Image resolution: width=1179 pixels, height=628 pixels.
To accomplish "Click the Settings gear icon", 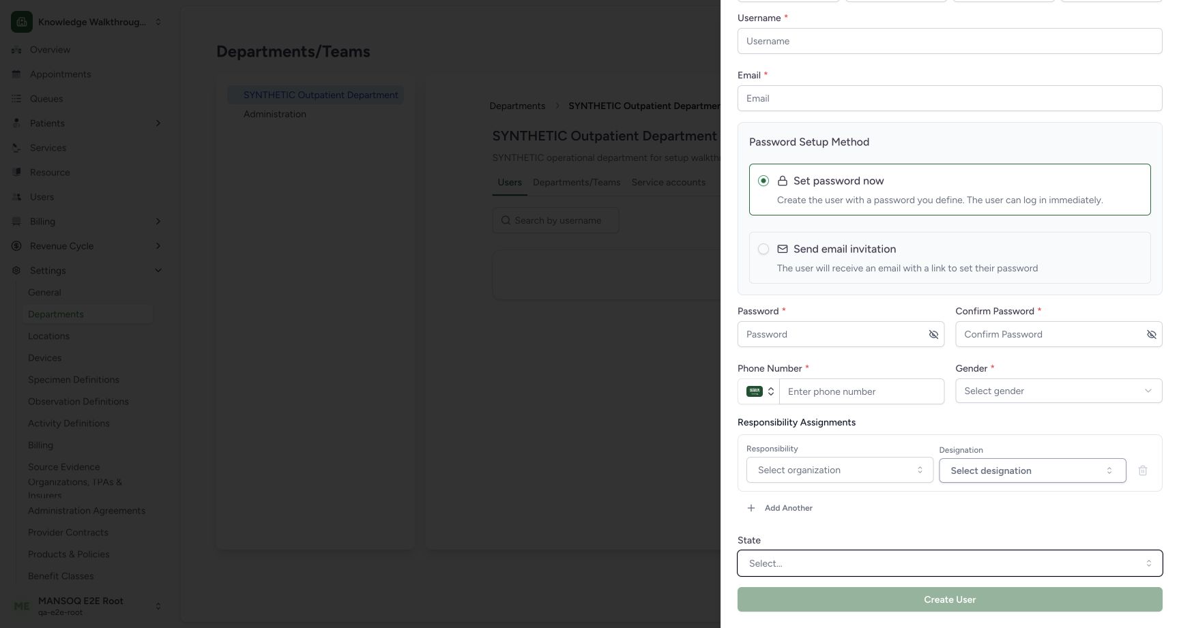I will coord(16,271).
